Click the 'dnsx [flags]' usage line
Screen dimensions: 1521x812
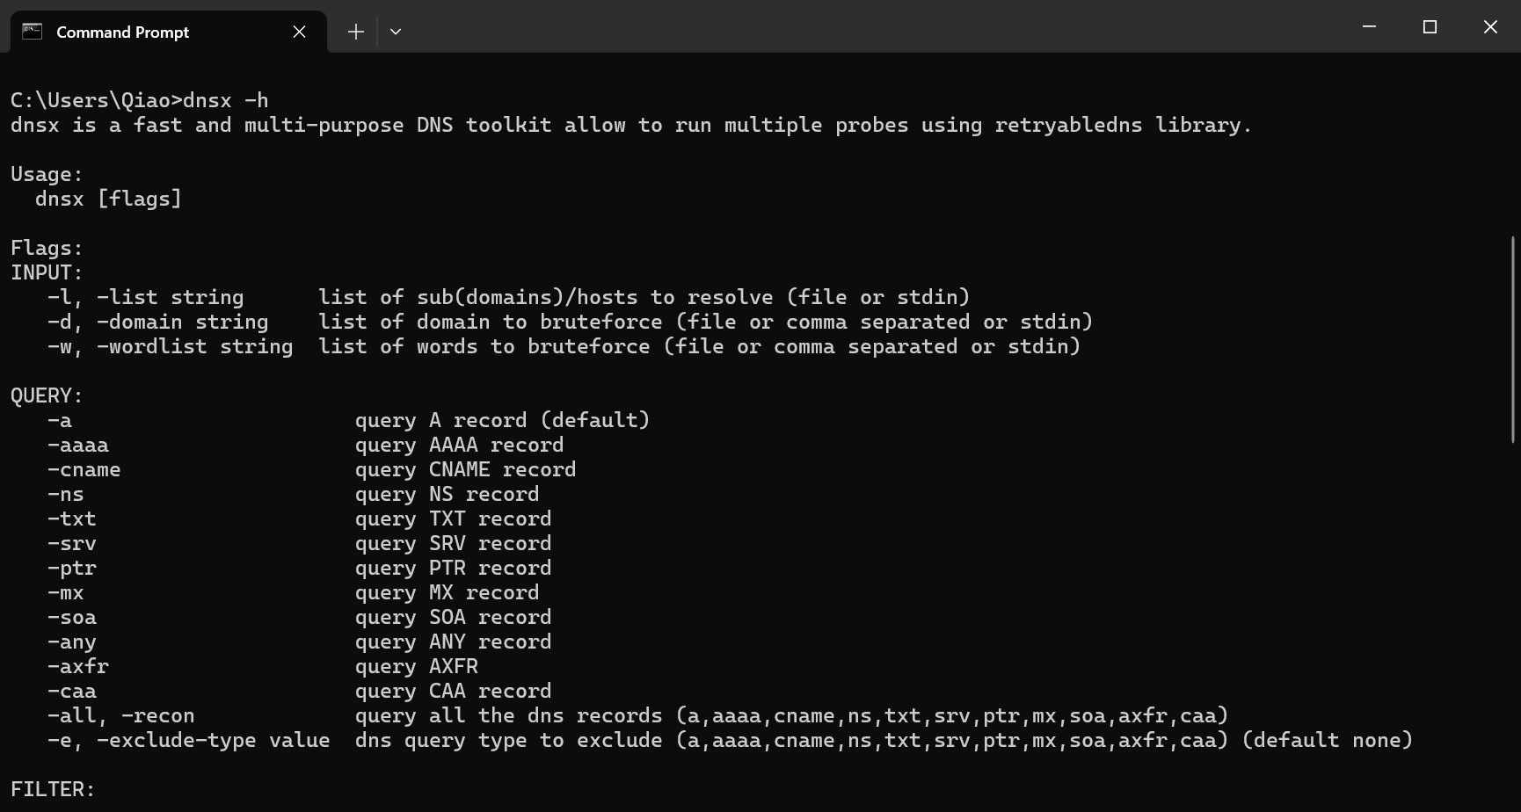click(108, 199)
